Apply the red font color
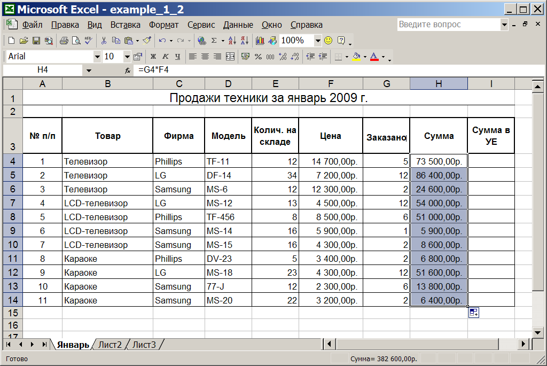This screenshot has height=366, width=547. pos(374,57)
